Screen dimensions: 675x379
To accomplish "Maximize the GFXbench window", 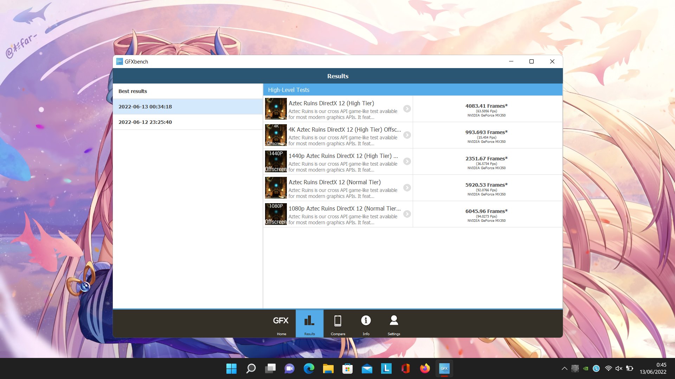I will coord(532,61).
